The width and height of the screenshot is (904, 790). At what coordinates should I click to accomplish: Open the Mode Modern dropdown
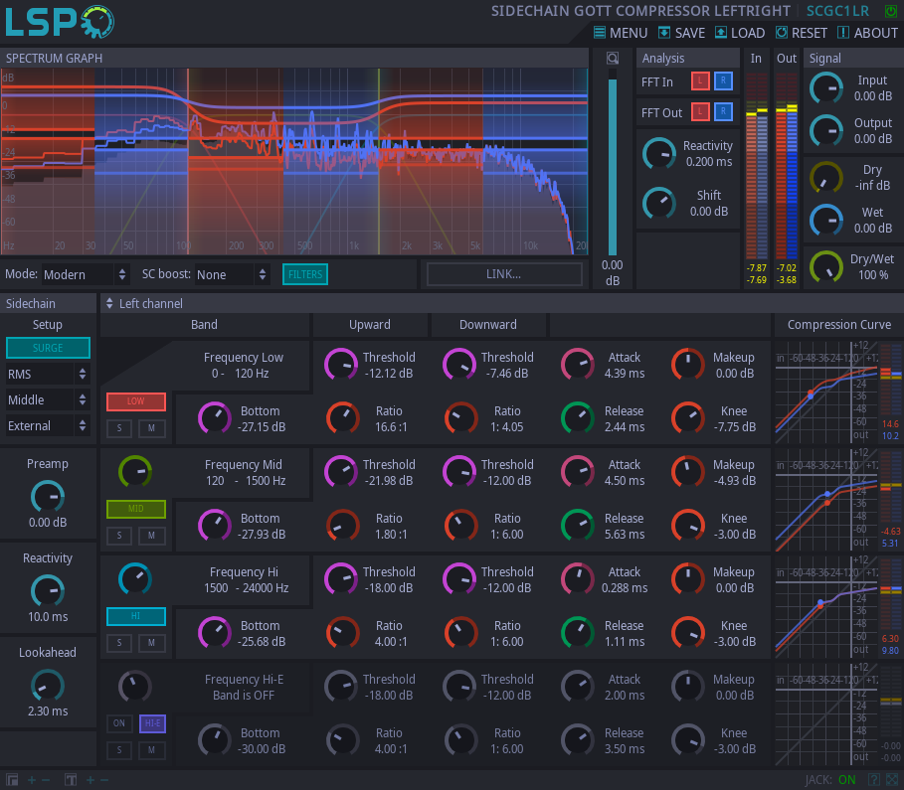[85, 274]
